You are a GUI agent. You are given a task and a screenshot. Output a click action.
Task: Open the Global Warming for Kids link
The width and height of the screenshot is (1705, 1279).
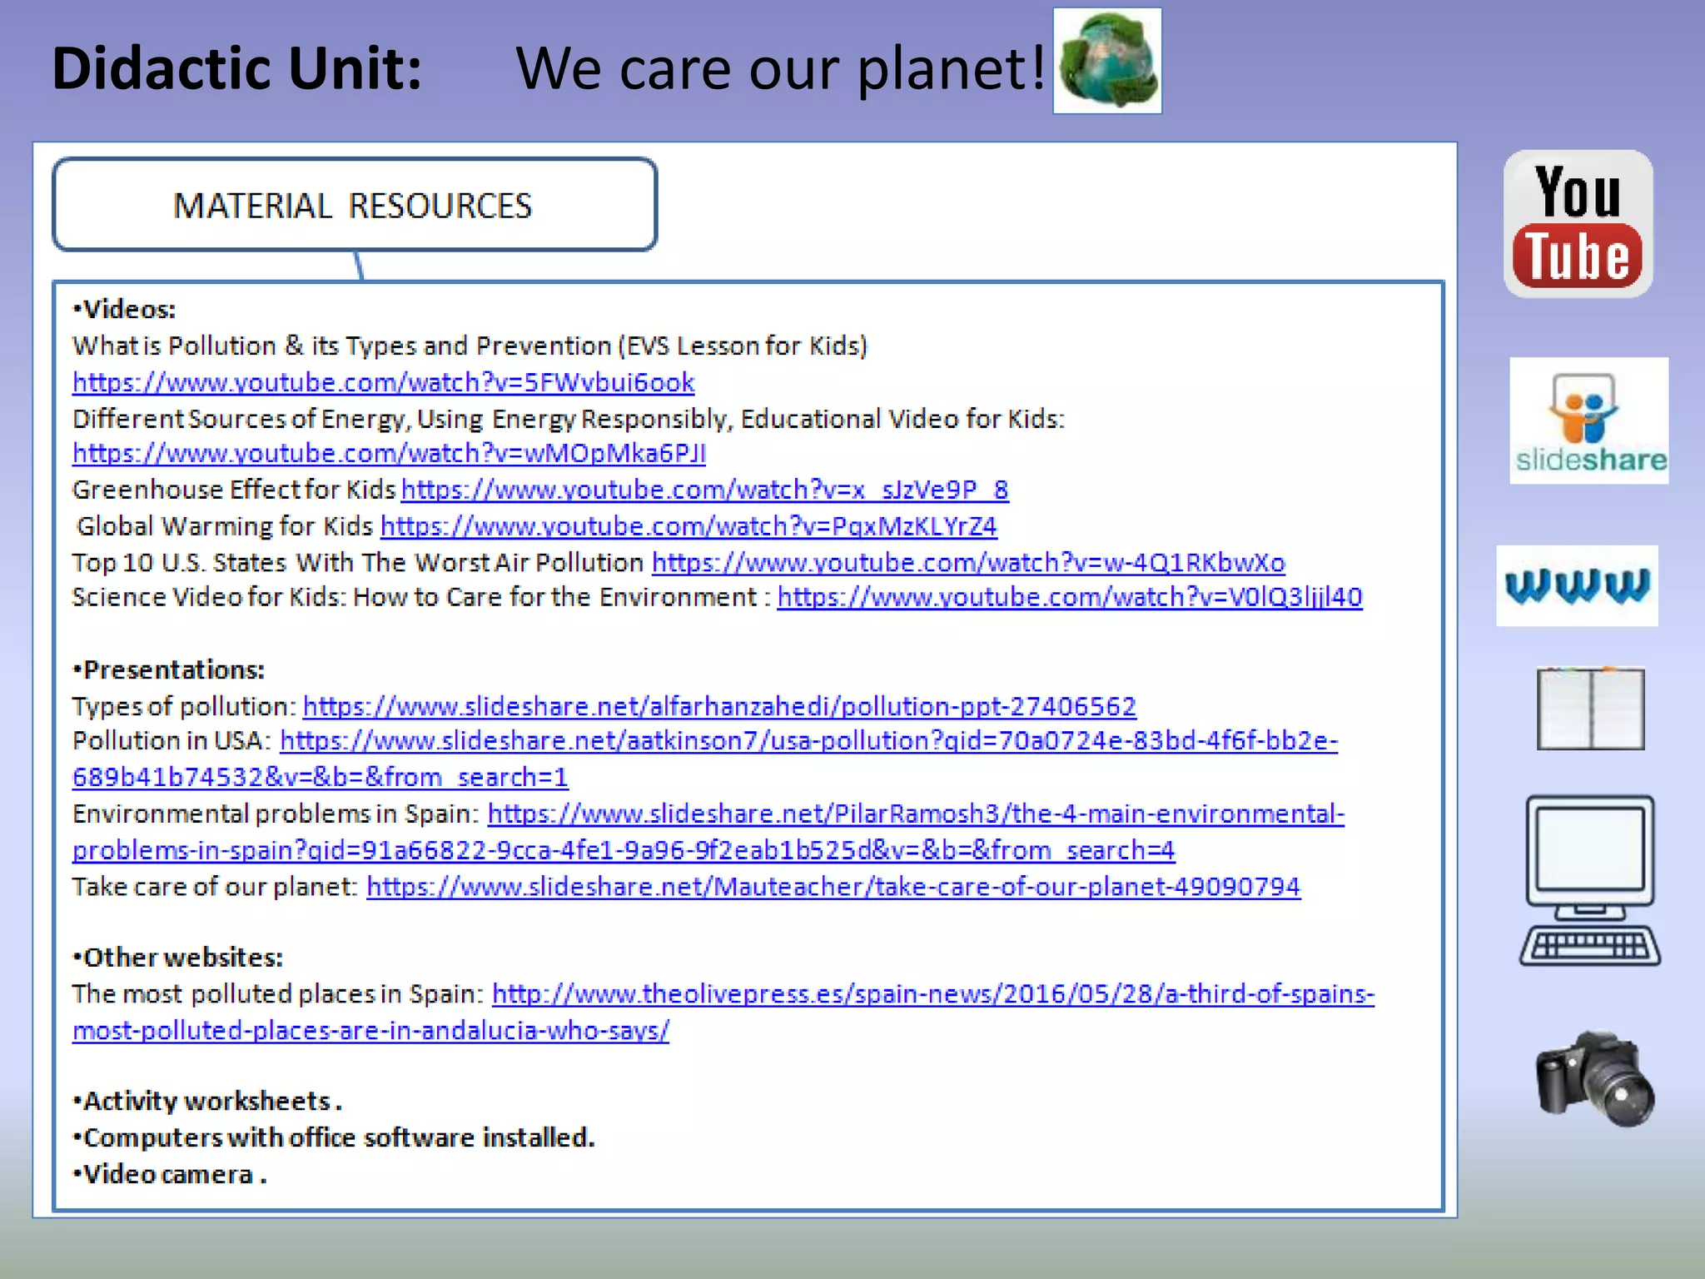coord(688,526)
